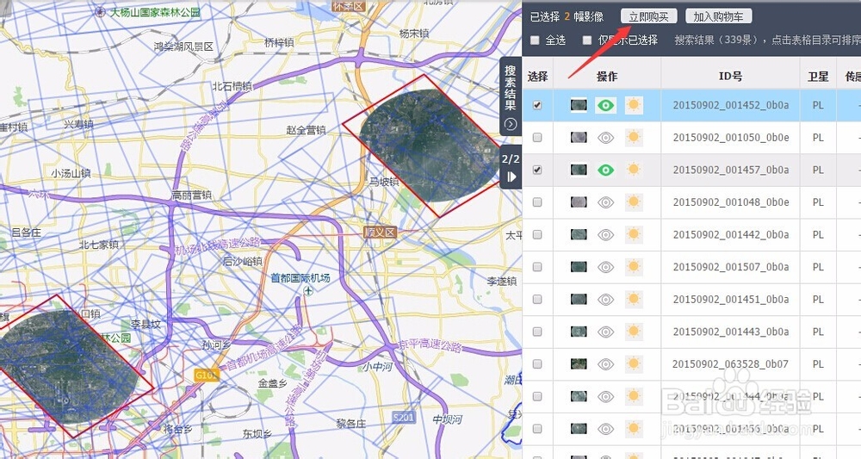Click sun icon for 20150902_001442_0b0a
Image resolution: width=861 pixels, height=459 pixels.
tap(634, 234)
